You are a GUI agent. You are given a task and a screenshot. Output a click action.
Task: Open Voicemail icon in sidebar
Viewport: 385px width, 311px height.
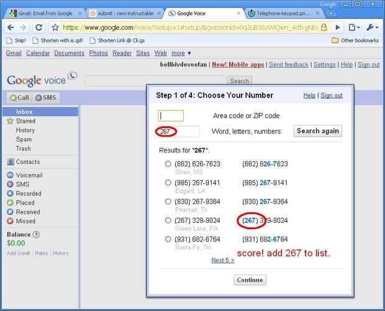click(x=10, y=175)
